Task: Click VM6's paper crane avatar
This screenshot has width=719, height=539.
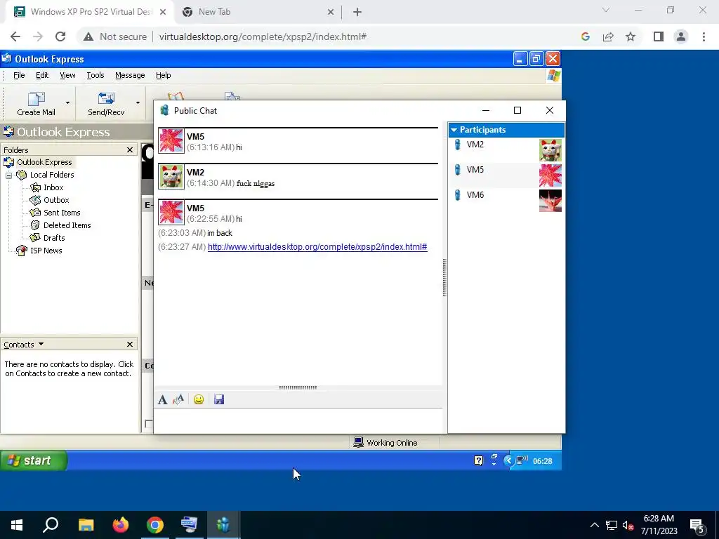Action: tap(550, 201)
